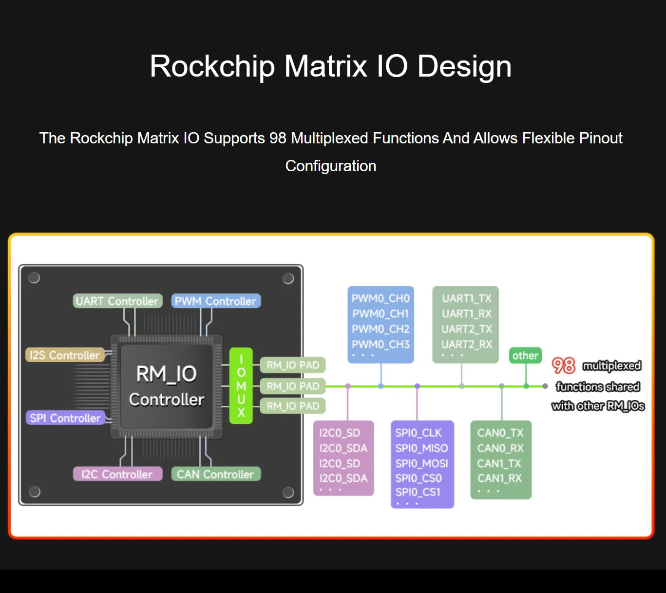Screen dimensions: 666x593
Task: Click the UART1_TX entry
Action: coord(467,298)
